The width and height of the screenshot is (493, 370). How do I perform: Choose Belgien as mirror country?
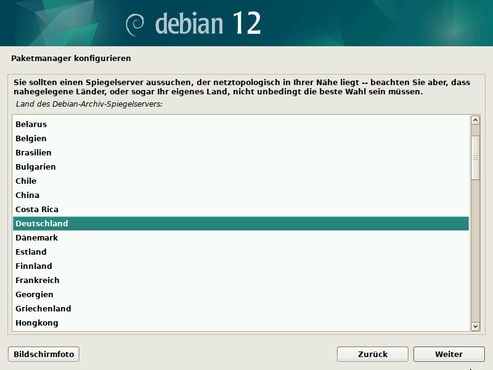click(x=31, y=138)
